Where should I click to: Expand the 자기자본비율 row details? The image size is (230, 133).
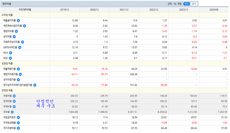(x=18, y=128)
